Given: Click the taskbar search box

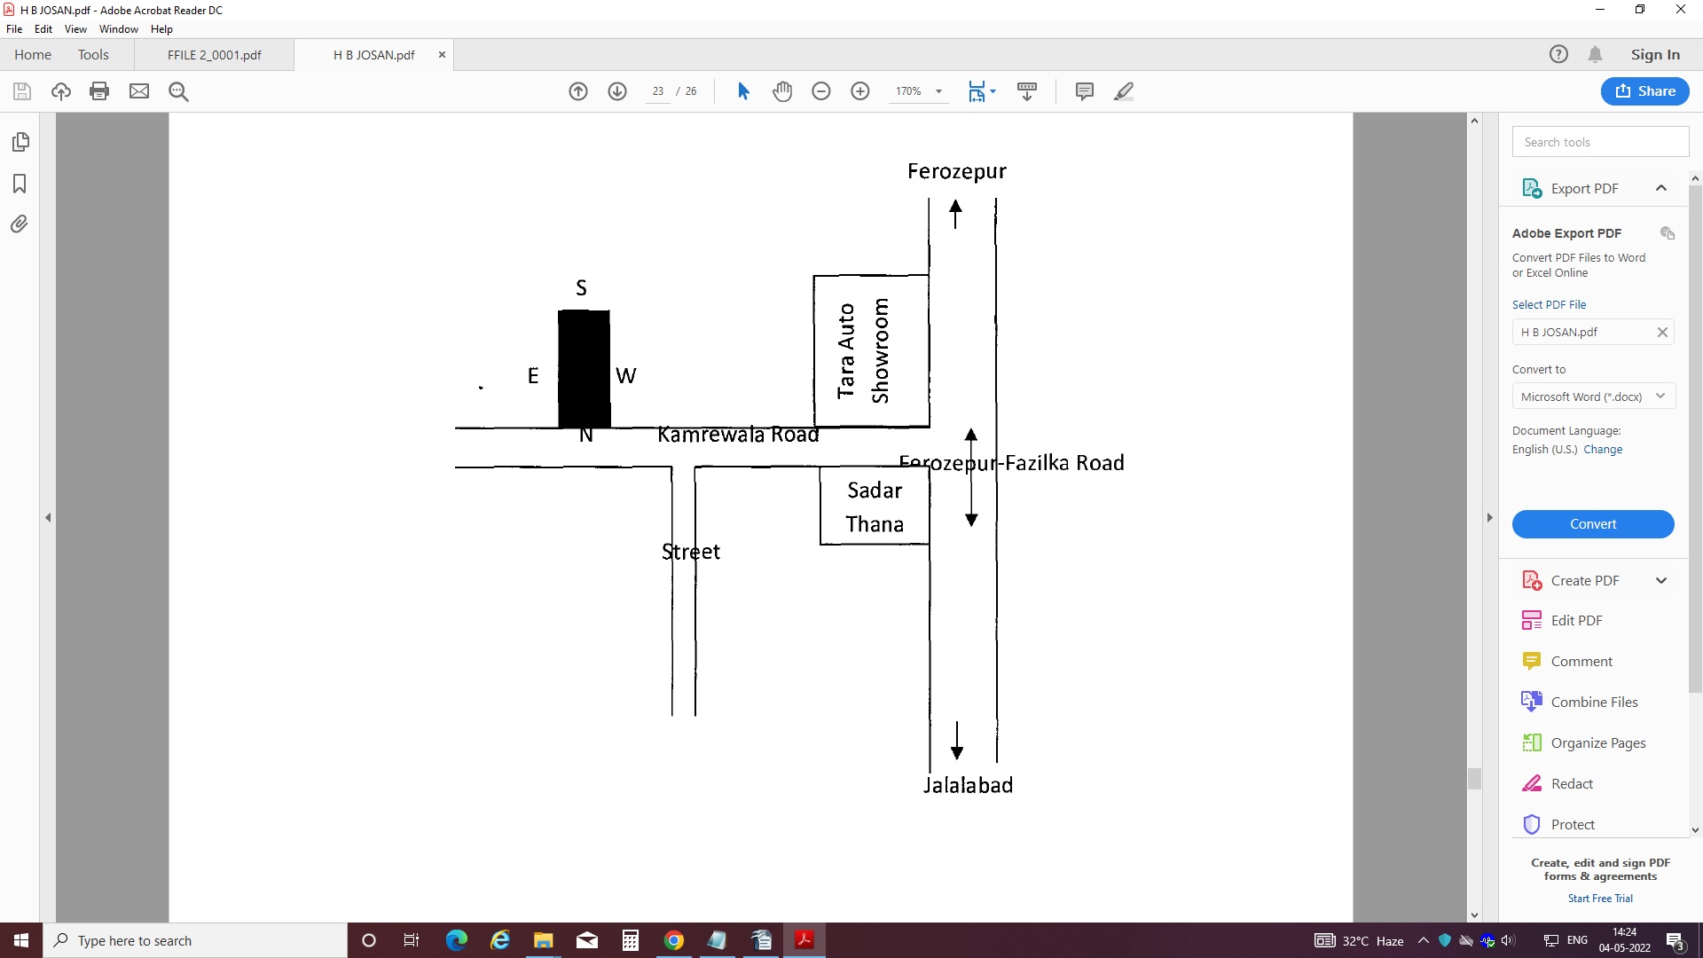Looking at the screenshot, I should pos(195,940).
